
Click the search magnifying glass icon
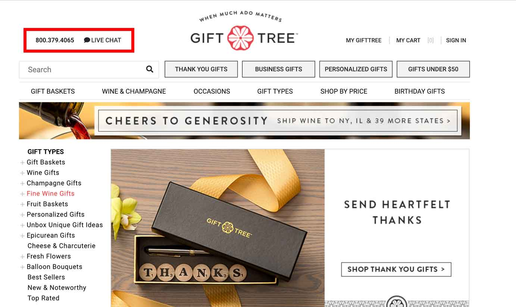pos(150,69)
